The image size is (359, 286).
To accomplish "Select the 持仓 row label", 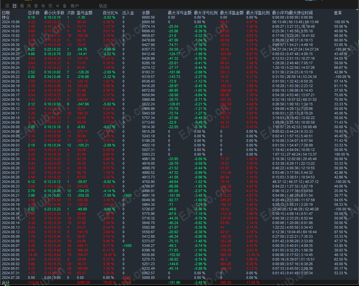I will point(6,17).
